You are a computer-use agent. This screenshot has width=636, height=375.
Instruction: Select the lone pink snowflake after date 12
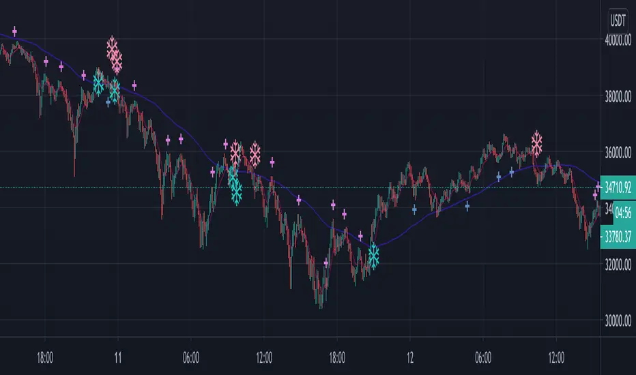(x=536, y=143)
